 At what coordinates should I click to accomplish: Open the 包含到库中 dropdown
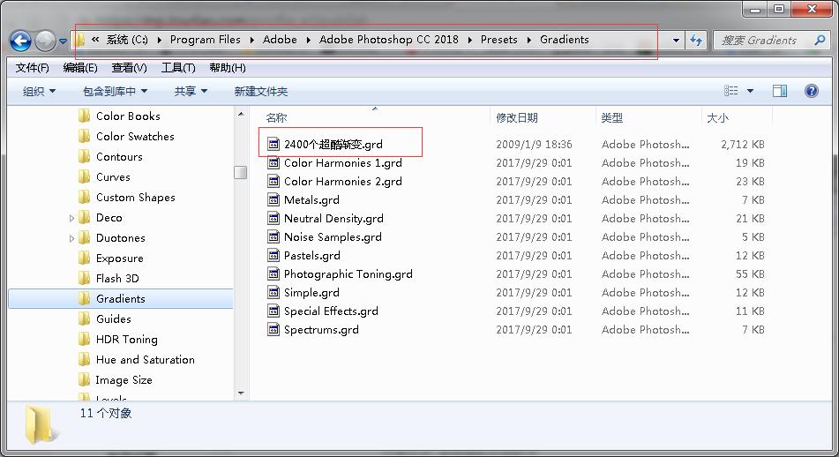pyautogui.click(x=115, y=92)
